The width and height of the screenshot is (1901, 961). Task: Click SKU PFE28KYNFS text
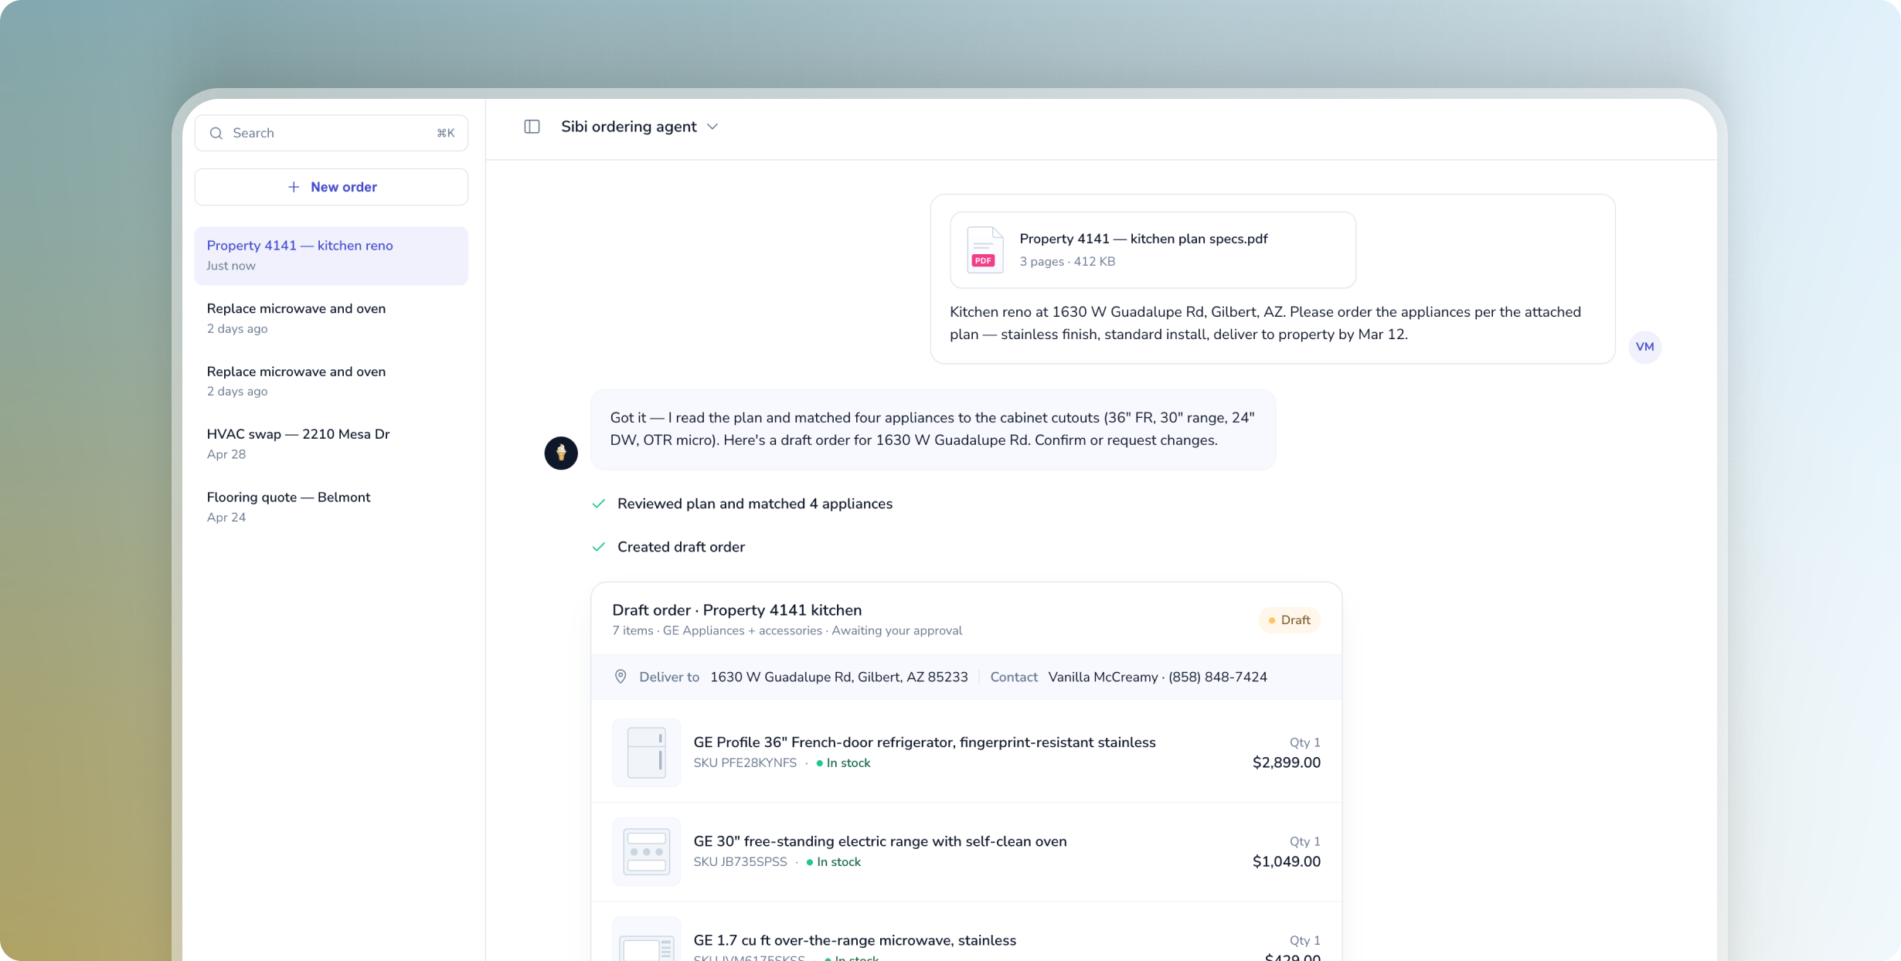[x=745, y=763]
